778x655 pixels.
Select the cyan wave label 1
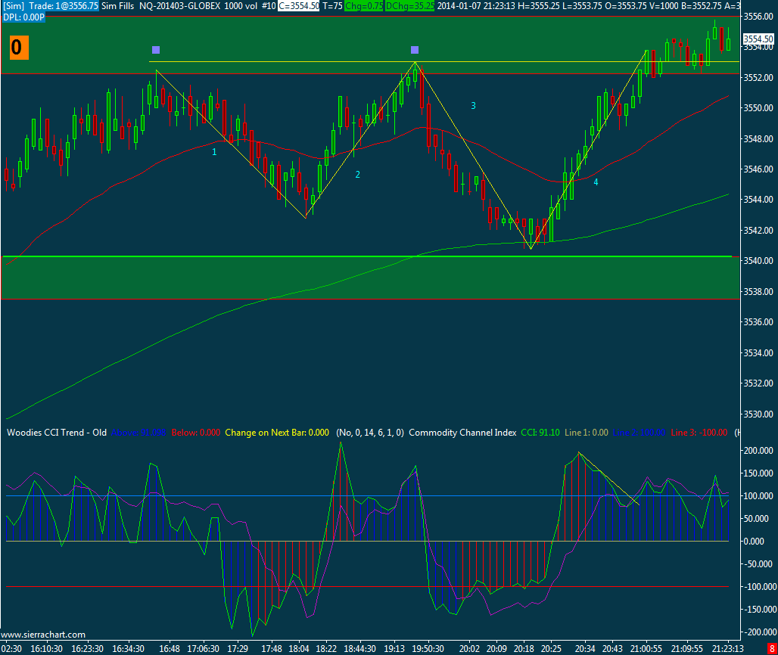click(x=214, y=152)
